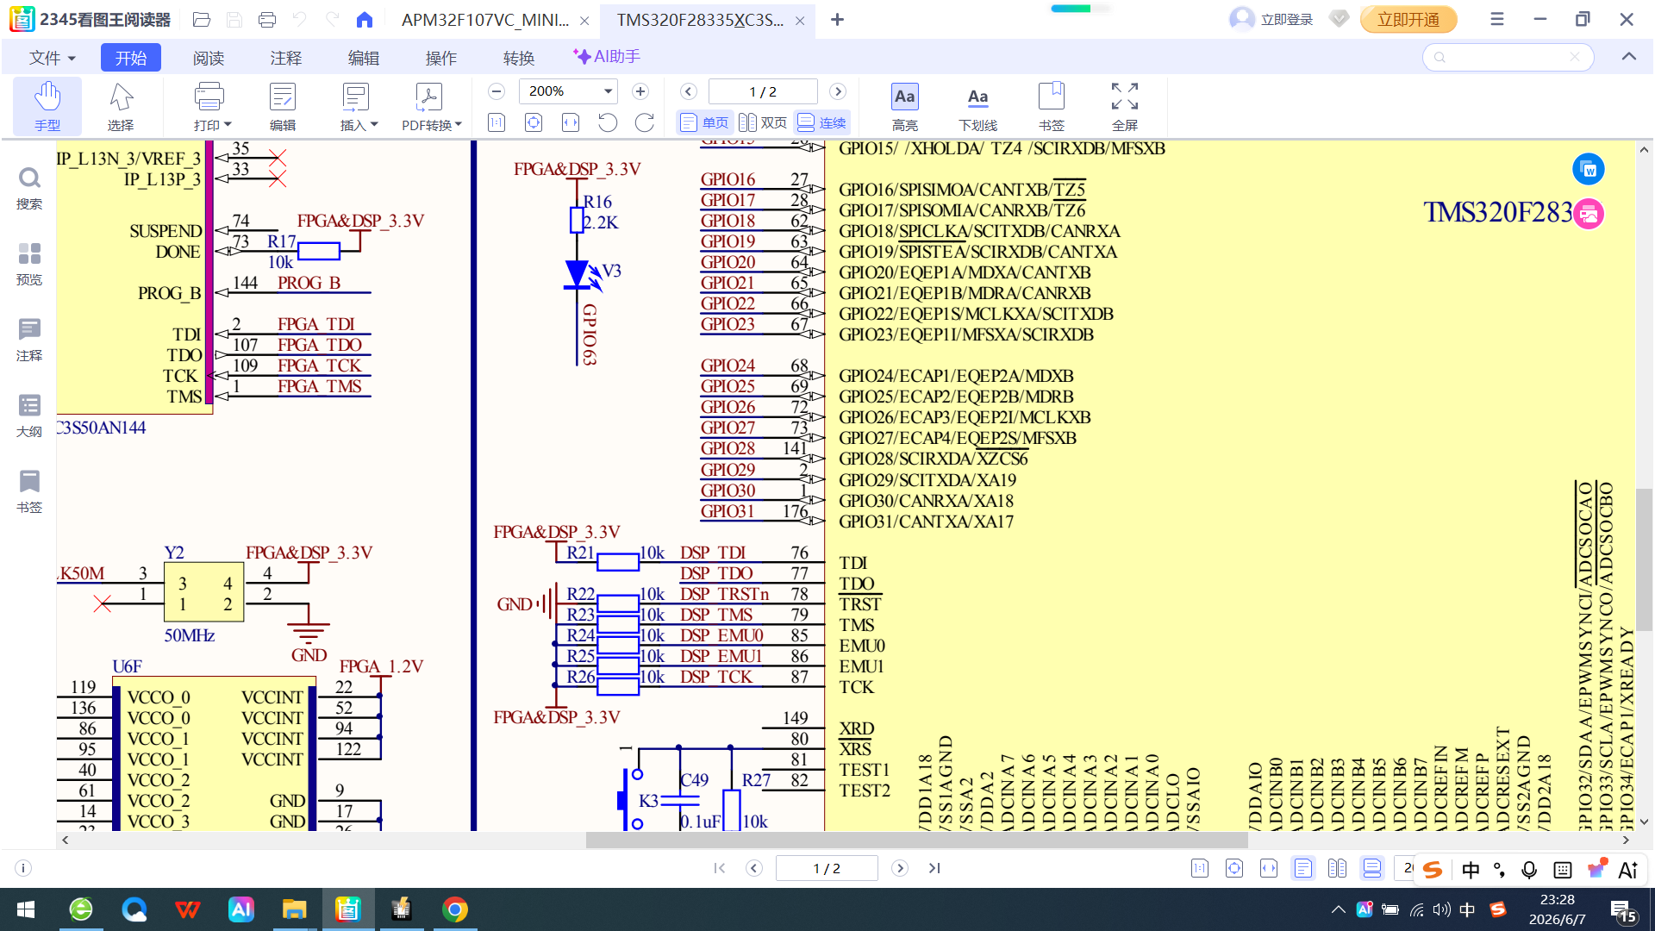Click the 立即开通 membership button
Image resolution: width=1655 pixels, height=931 pixels.
tap(1408, 19)
